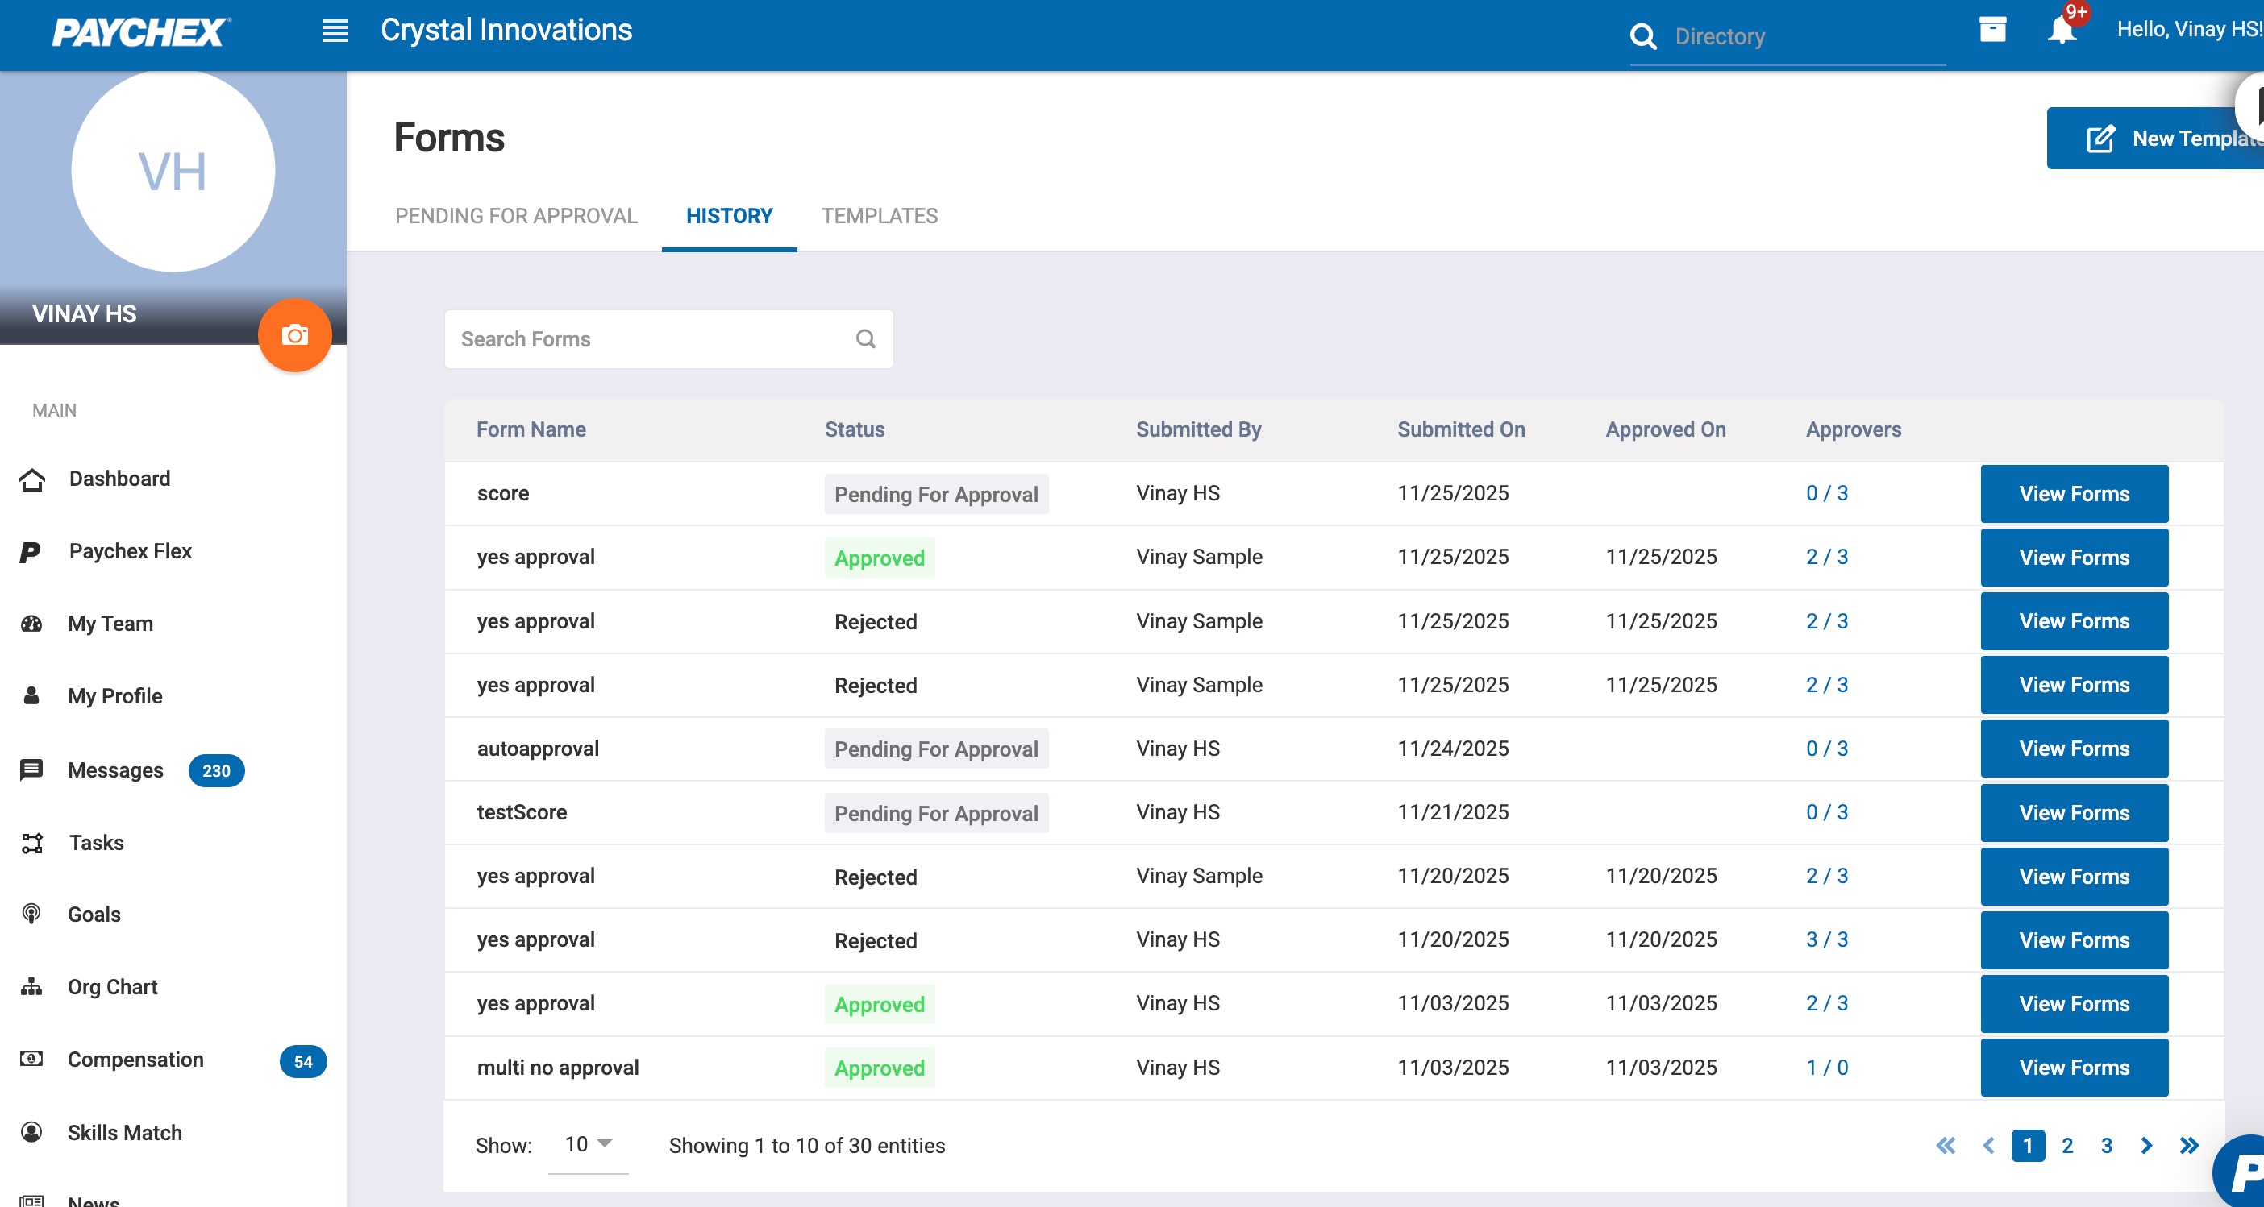This screenshot has height=1207, width=2264.
Task: Open Dashboard from the sidebar
Action: coord(119,479)
